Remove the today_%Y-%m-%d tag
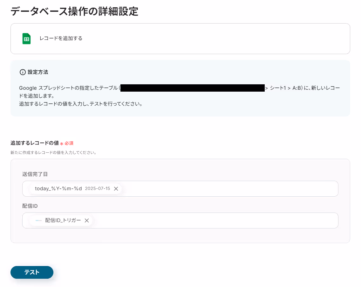 (116, 189)
